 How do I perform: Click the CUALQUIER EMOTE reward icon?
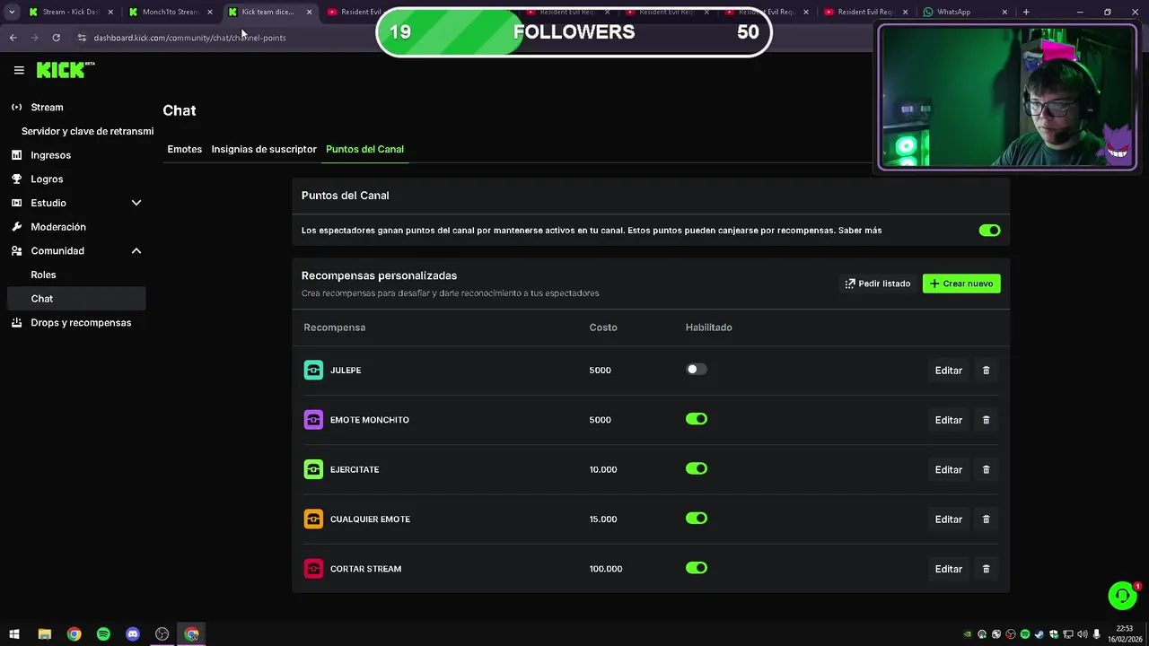tap(313, 519)
